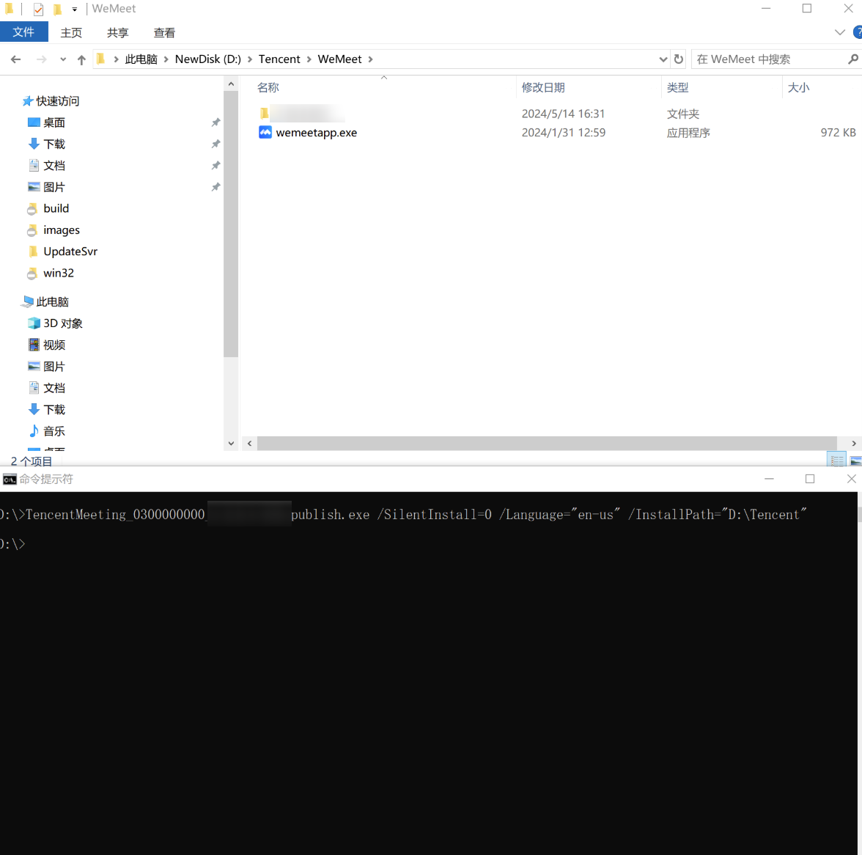Switch to the 主页 ribbon tab
This screenshot has height=855, width=862.
click(71, 32)
